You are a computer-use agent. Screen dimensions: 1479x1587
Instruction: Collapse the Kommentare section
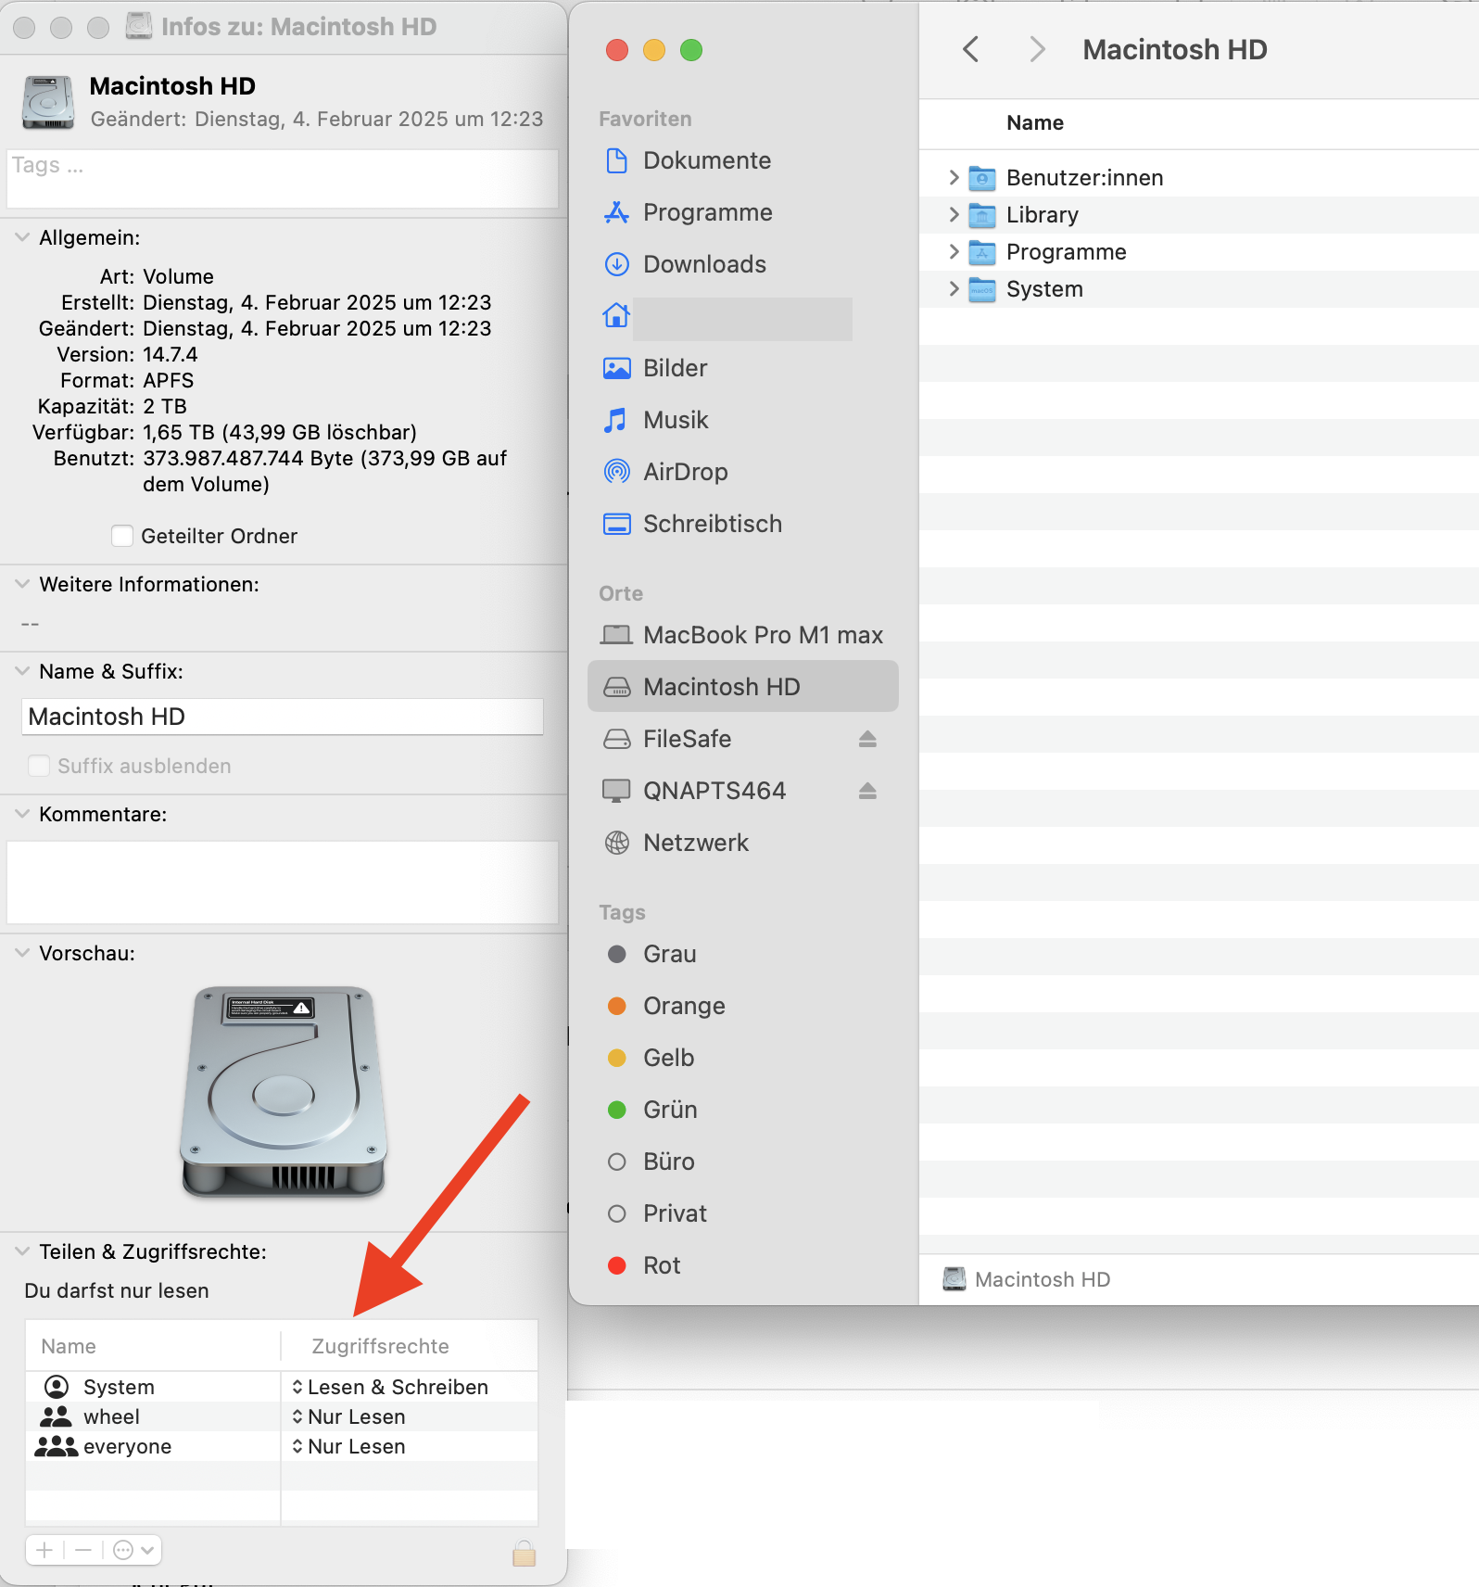(x=22, y=814)
